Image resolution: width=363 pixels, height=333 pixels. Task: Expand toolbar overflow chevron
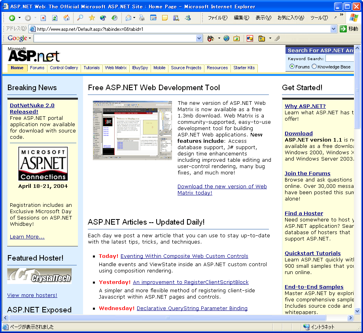(342, 15)
